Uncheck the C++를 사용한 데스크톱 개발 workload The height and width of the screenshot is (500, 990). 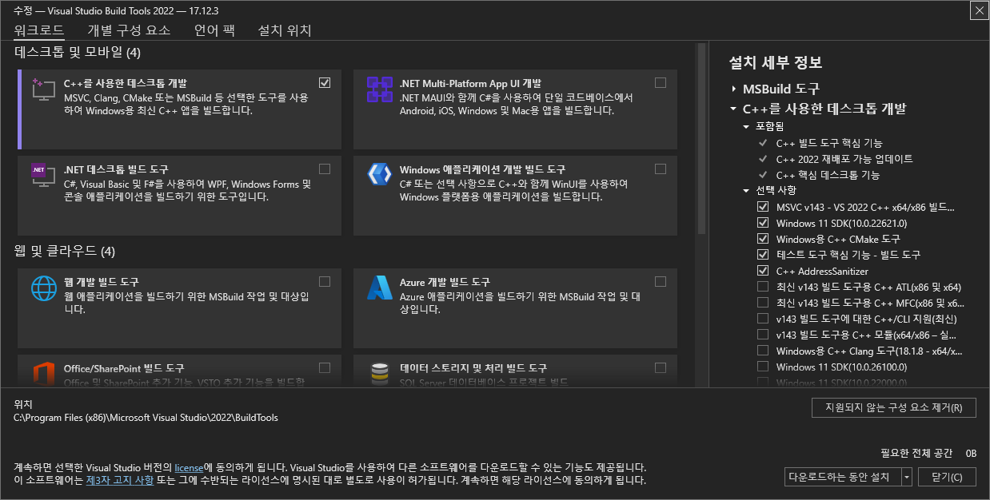tap(325, 82)
